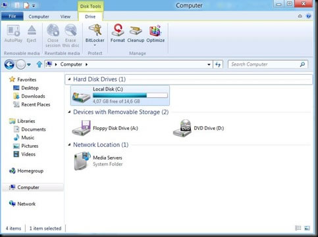
Task: Select Network in the navigation pane
Action: [22, 204]
